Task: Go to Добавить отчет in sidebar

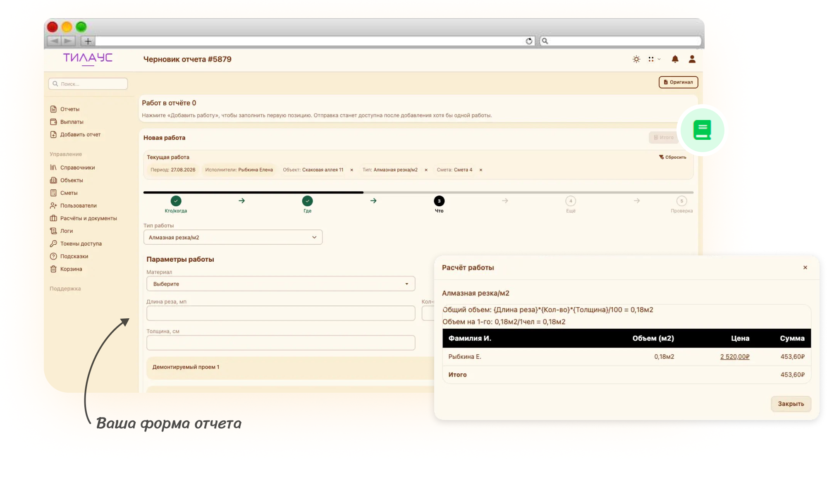Action: [80, 134]
